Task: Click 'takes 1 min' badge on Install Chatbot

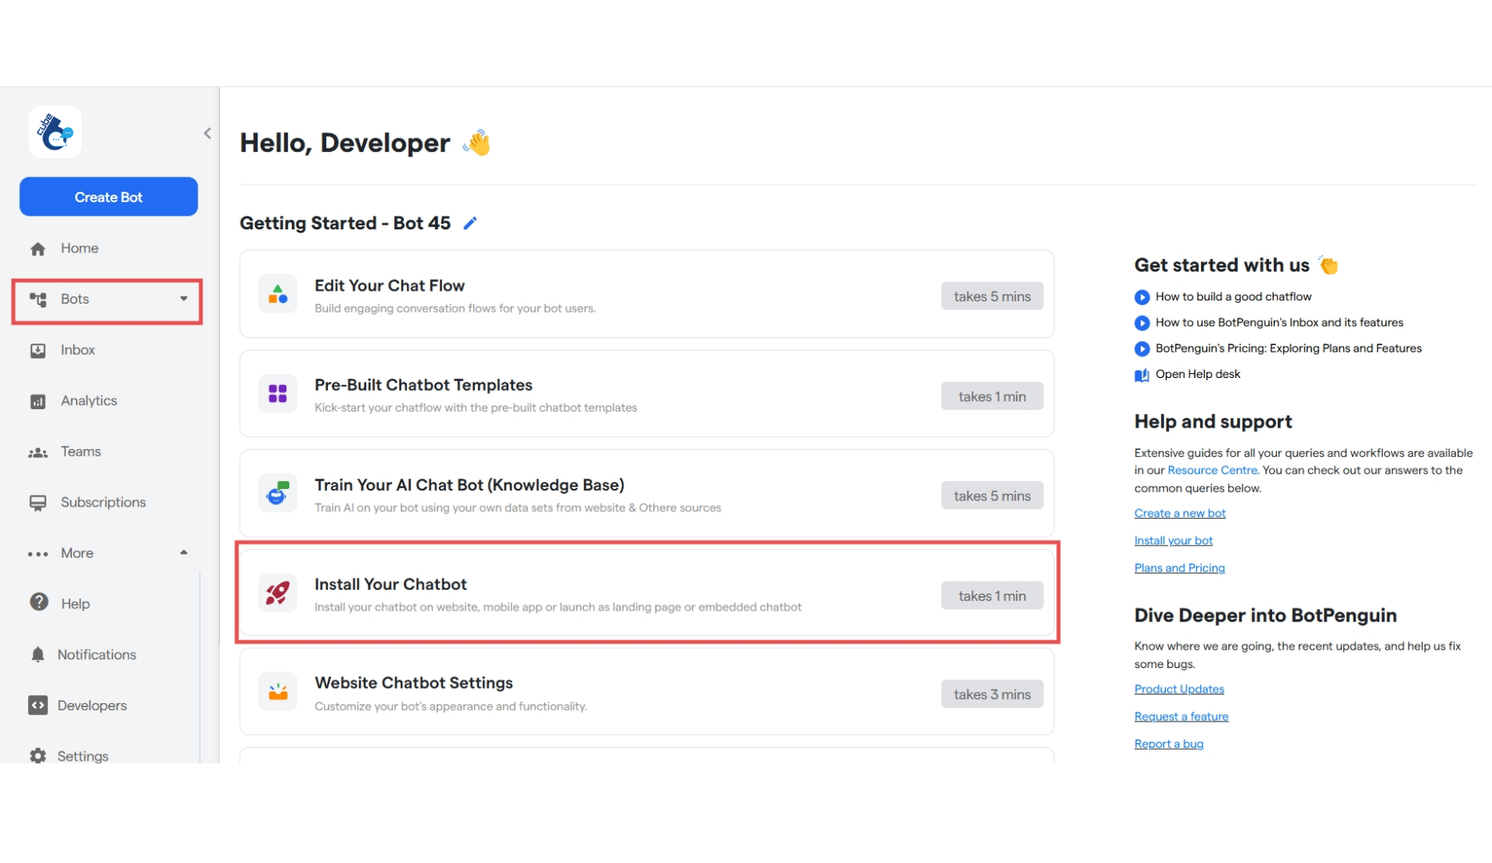Action: tap(991, 595)
